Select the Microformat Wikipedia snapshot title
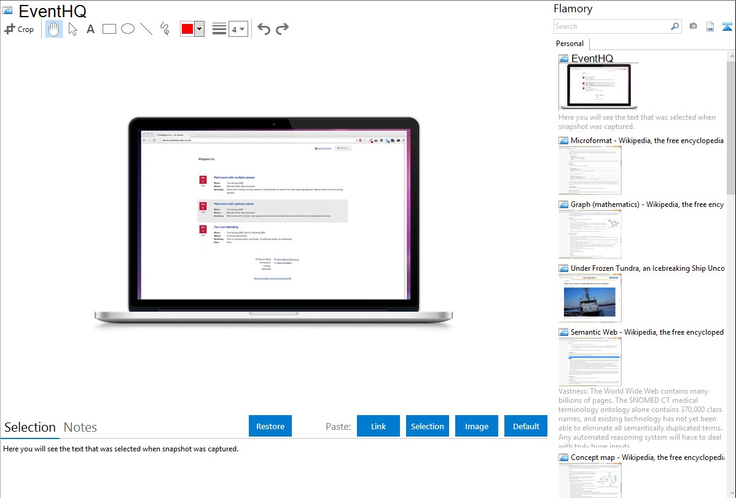The height and width of the screenshot is (498, 736). [x=647, y=141]
